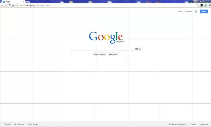This screenshot has height=127, width=211.
Task: Open the Google apps grid
Action: coord(196,12)
